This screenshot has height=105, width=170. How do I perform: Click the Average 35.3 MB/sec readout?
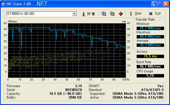point(150,45)
